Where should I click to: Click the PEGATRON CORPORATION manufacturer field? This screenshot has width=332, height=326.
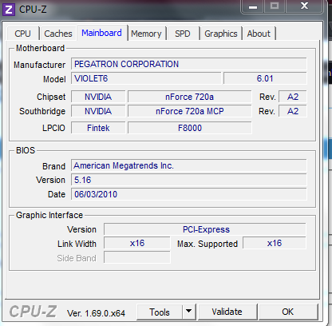point(189,64)
